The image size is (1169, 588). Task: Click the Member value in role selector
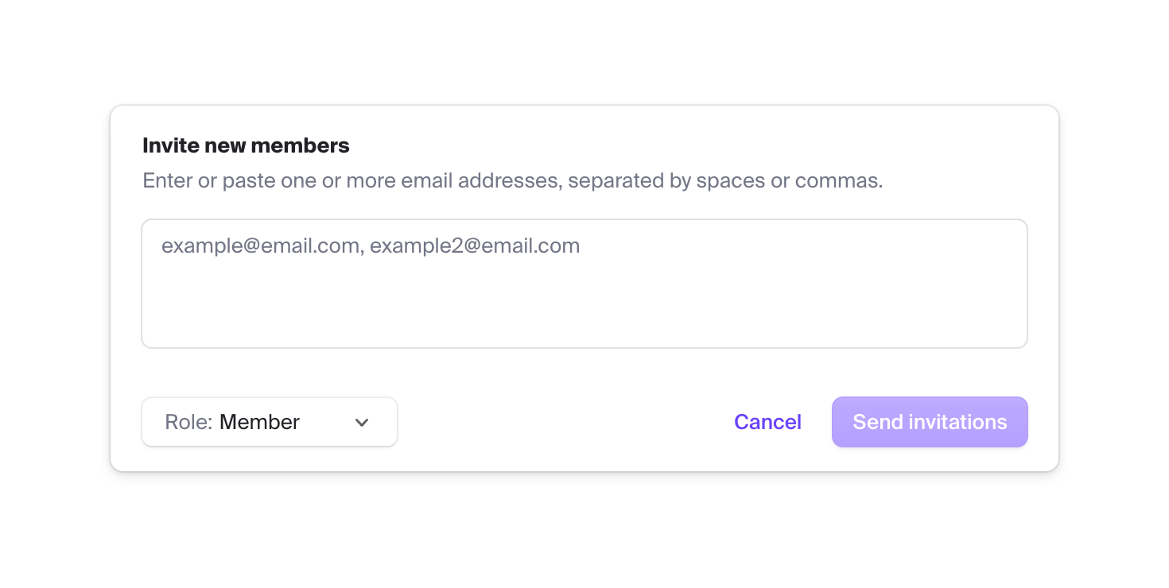pos(259,422)
